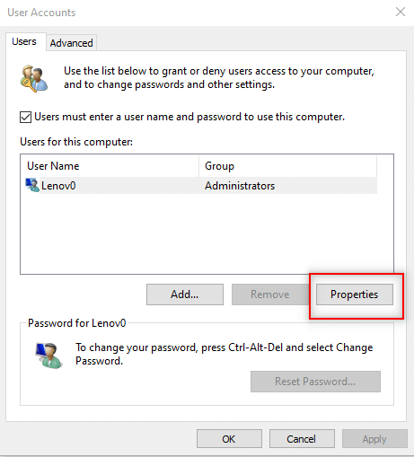The height and width of the screenshot is (457, 414).
Task: Click empty area in users list
Action: click(207, 233)
